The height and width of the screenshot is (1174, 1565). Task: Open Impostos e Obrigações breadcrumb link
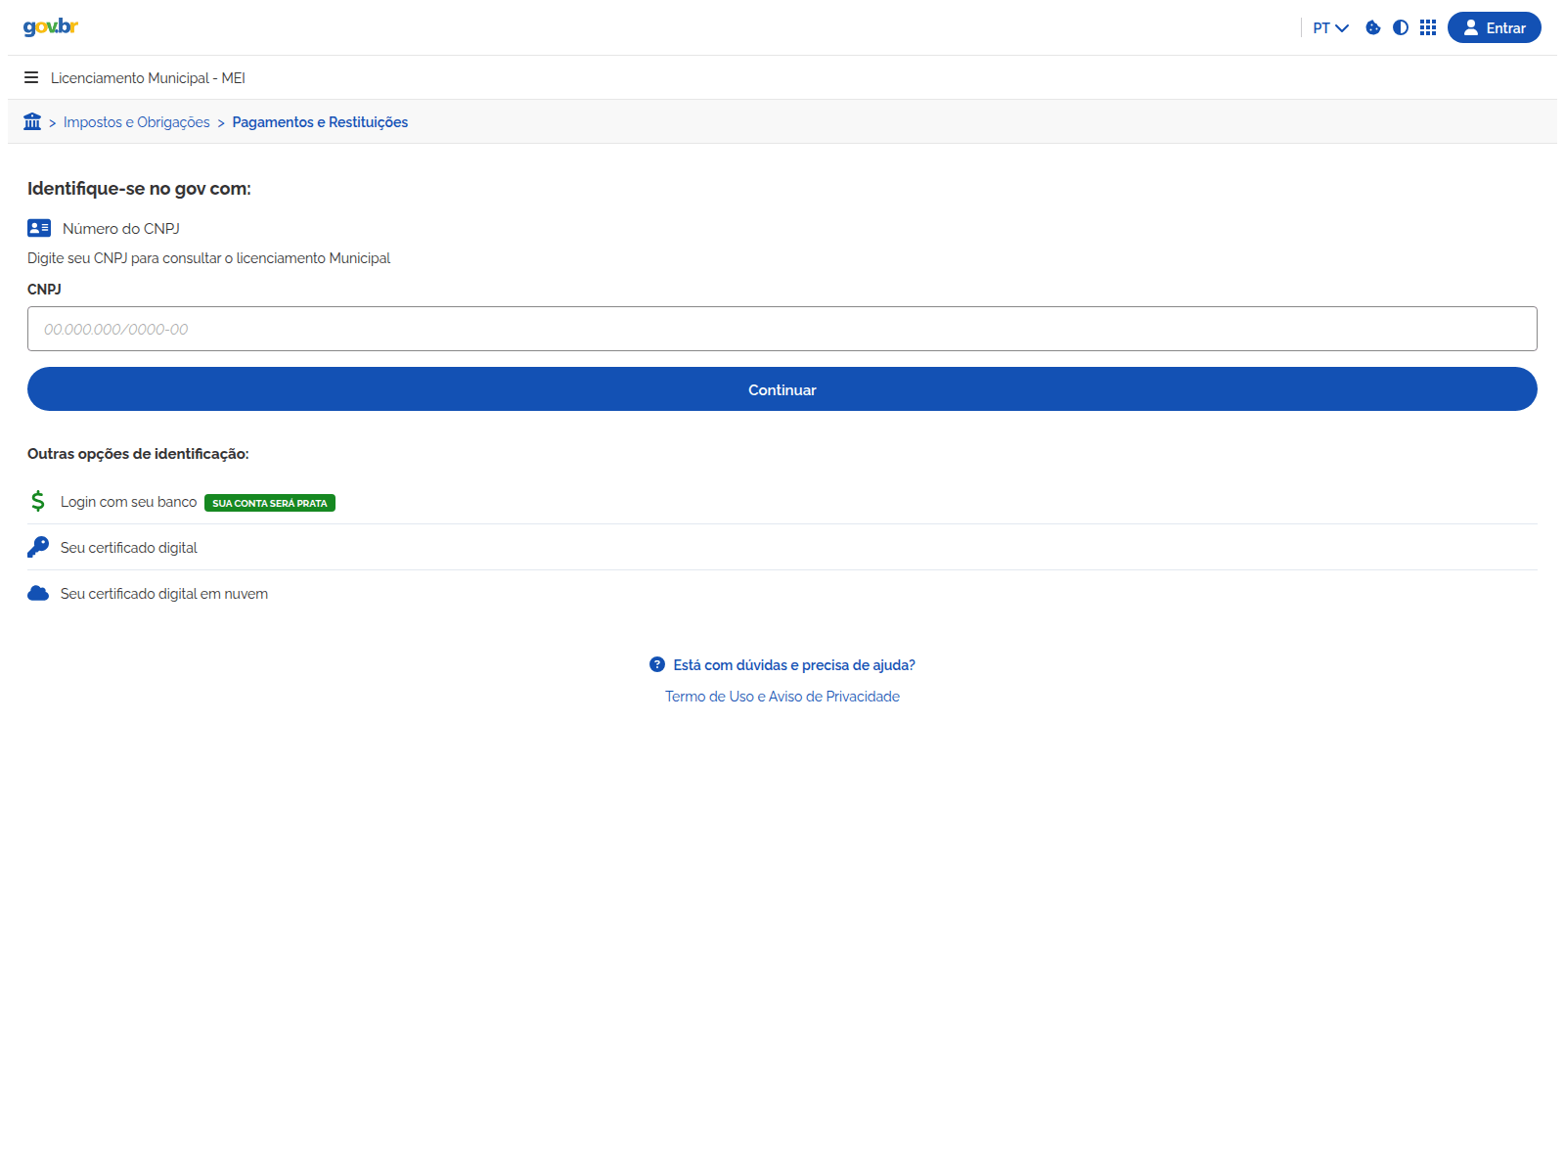point(137,122)
